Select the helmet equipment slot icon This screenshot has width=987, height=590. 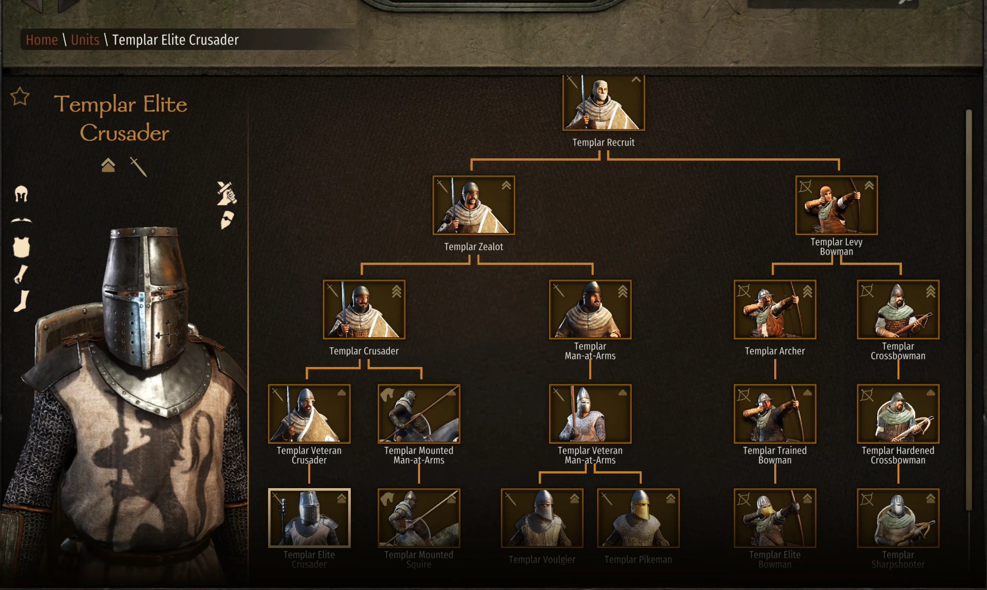(21, 194)
